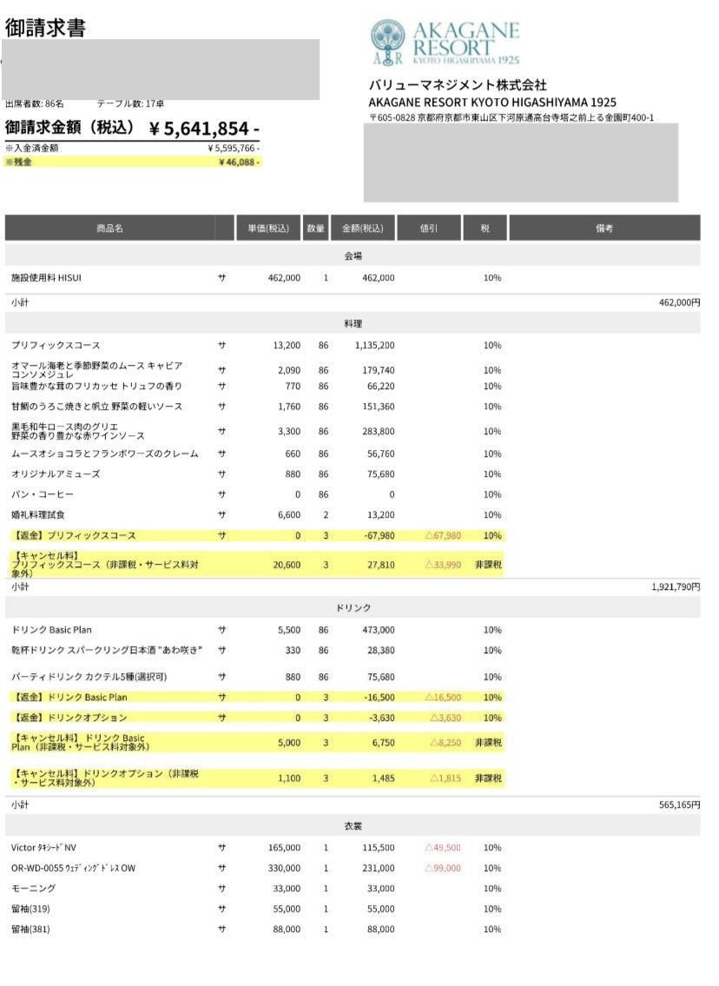
Task: Click the 旨味豊かな茸のフリカッセ item
Action: (x=96, y=386)
